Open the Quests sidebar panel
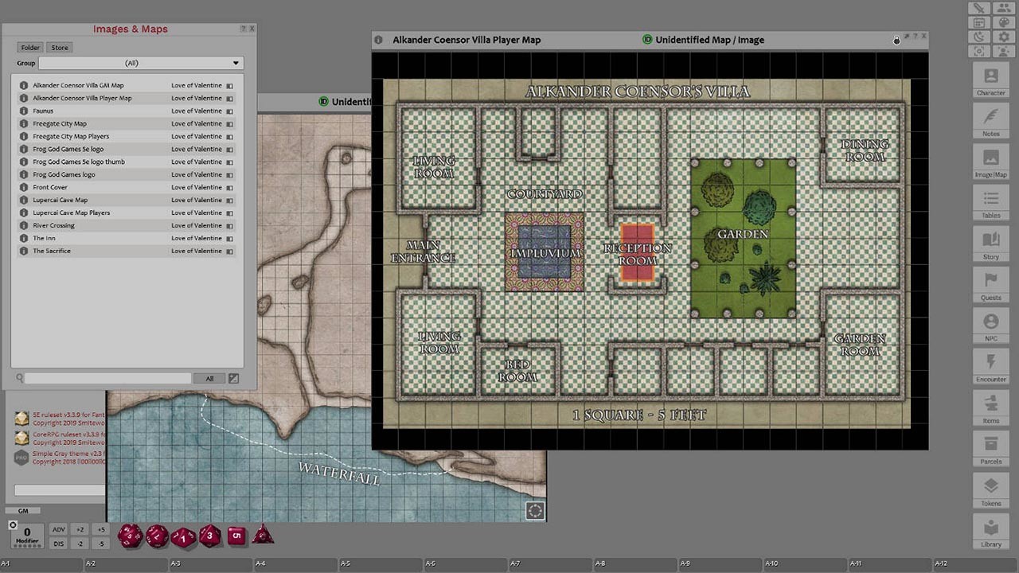Viewport: 1019px width, 573px height. [990, 283]
